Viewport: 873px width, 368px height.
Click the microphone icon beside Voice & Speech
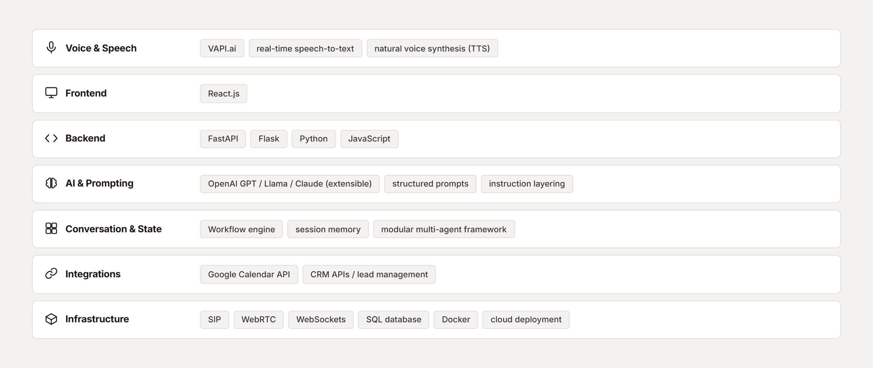tap(51, 47)
